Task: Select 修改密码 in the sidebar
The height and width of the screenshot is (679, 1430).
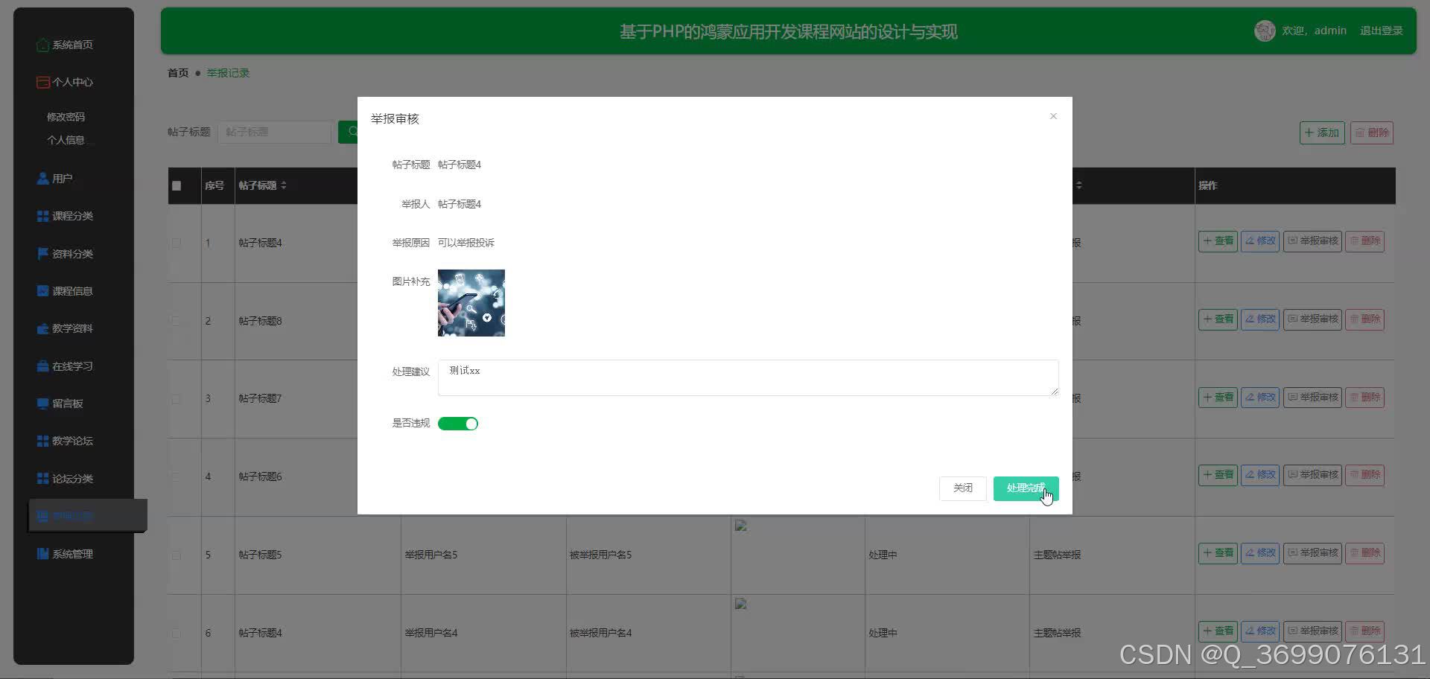Action: click(x=66, y=117)
